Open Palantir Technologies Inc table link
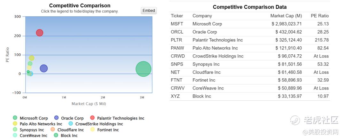The width and height of the screenshot is (345, 140). pos(218,40)
